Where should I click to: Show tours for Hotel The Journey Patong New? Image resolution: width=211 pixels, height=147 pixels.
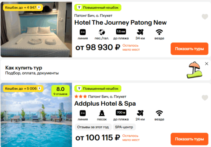[189, 49]
